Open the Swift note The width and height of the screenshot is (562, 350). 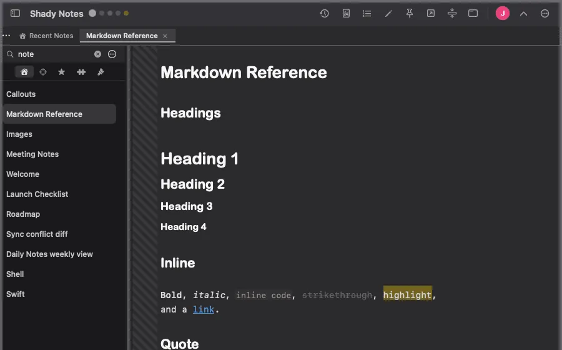click(x=59, y=294)
